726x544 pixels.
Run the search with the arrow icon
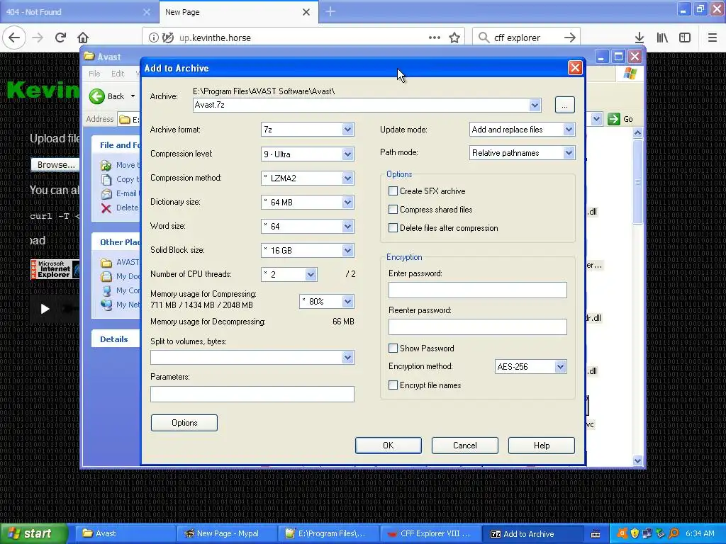pos(569,38)
